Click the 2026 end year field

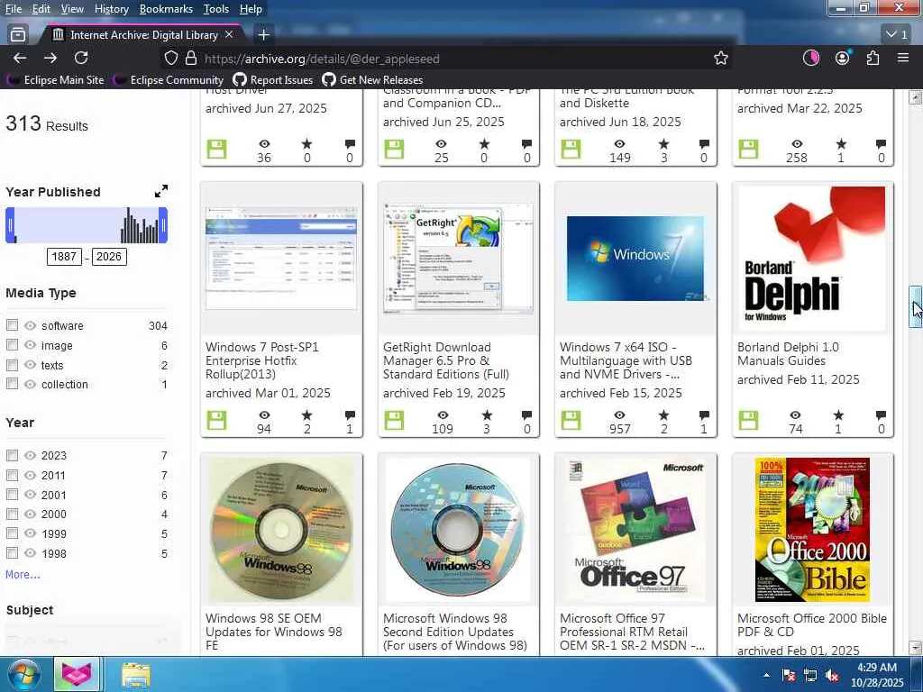coord(109,257)
